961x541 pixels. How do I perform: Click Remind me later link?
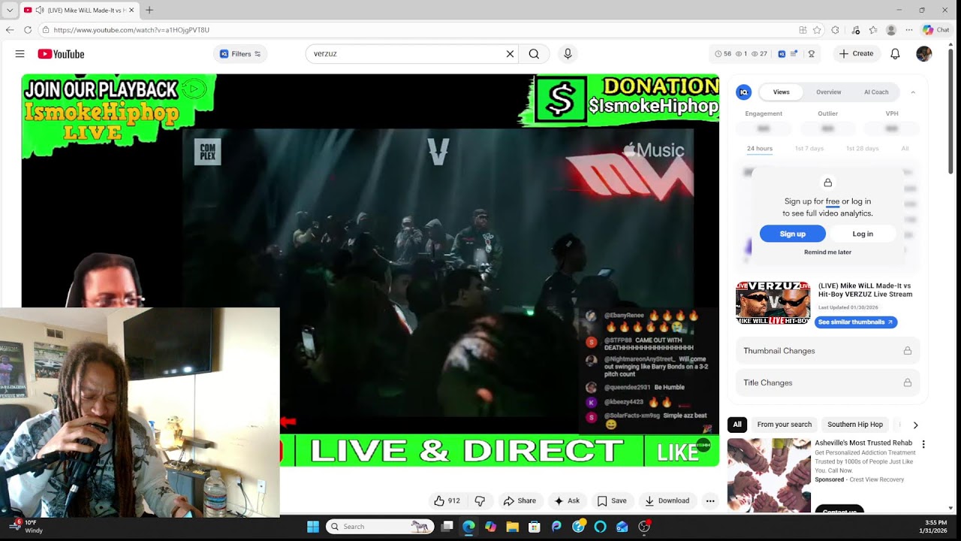[x=827, y=252]
